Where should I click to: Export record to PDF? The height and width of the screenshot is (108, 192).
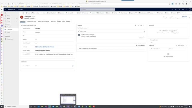click(133, 13)
